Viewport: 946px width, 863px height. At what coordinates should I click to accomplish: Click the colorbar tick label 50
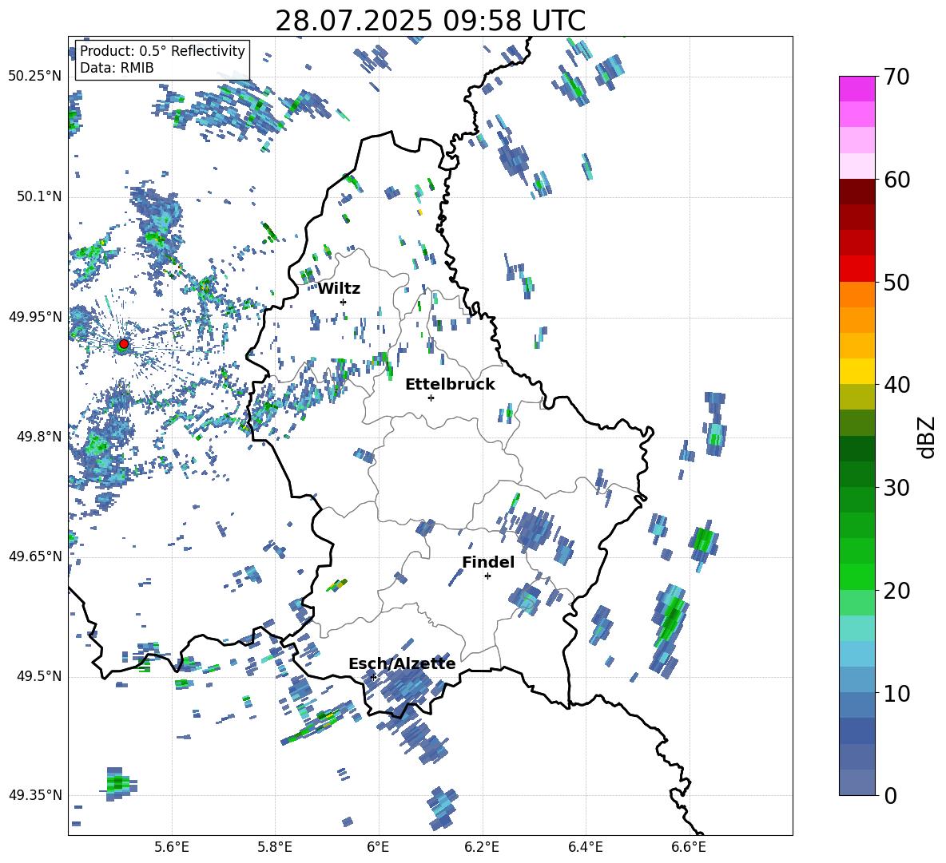(896, 282)
